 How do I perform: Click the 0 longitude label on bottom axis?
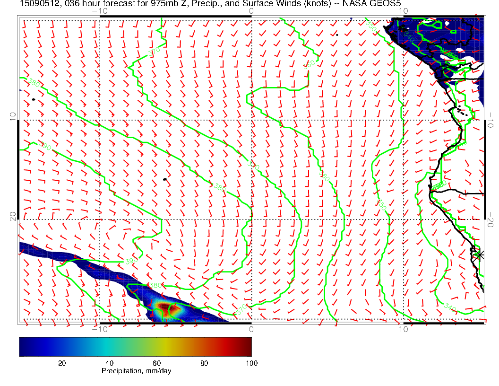point(251,329)
